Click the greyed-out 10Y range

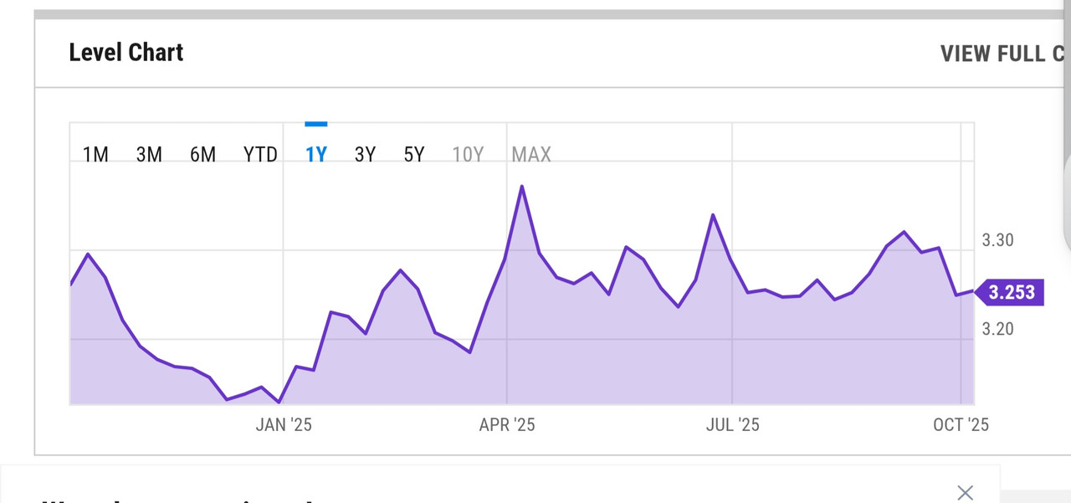coord(468,155)
